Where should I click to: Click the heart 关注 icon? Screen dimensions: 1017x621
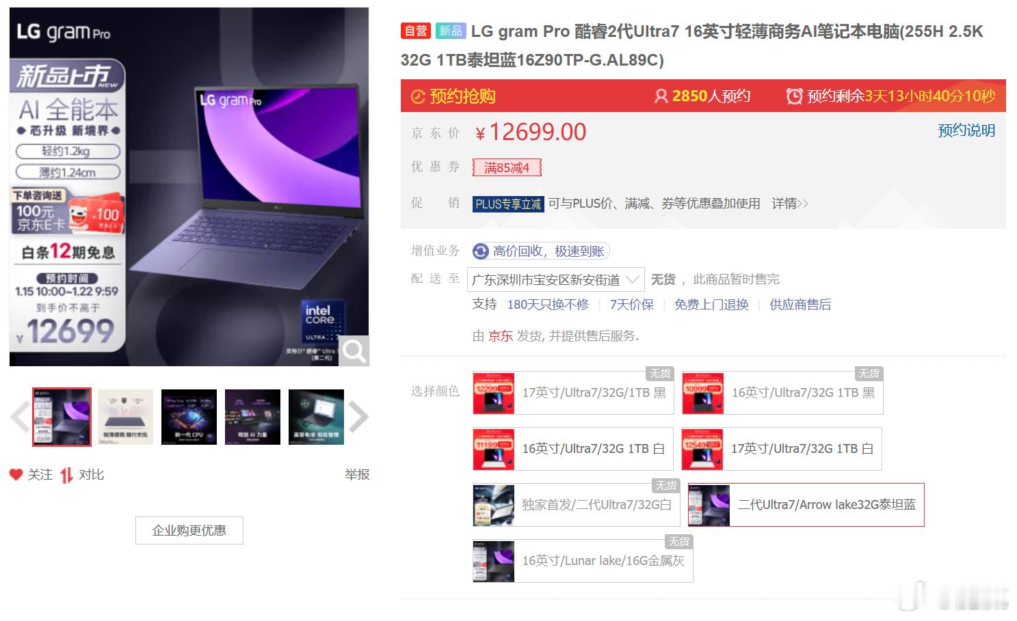coord(16,474)
